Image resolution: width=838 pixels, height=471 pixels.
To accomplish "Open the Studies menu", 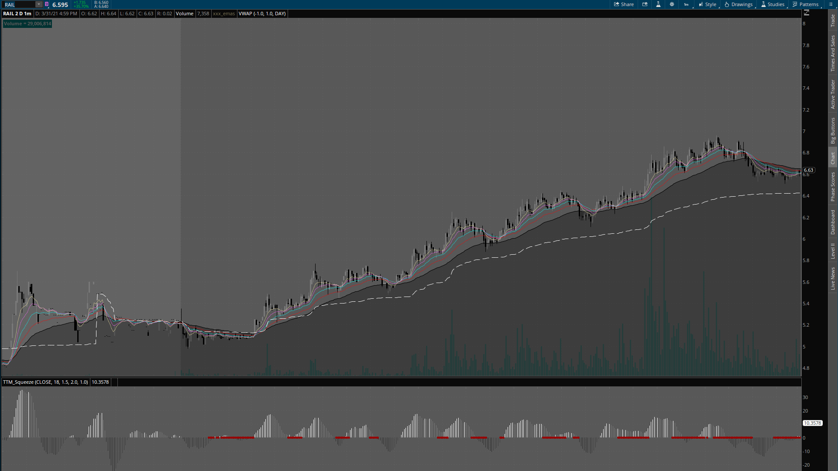I will [773, 4].
